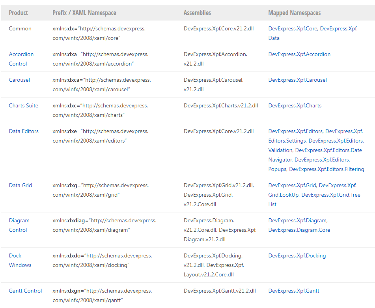The image size is (375, 308).
Task: Open the Charts Suite product page
Action: pyautogui.click(x=23, y=106)
